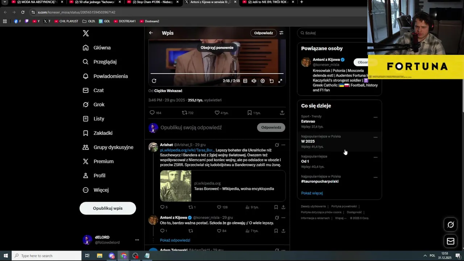
Task: Open options for Estevao trend
Action: 376,117
